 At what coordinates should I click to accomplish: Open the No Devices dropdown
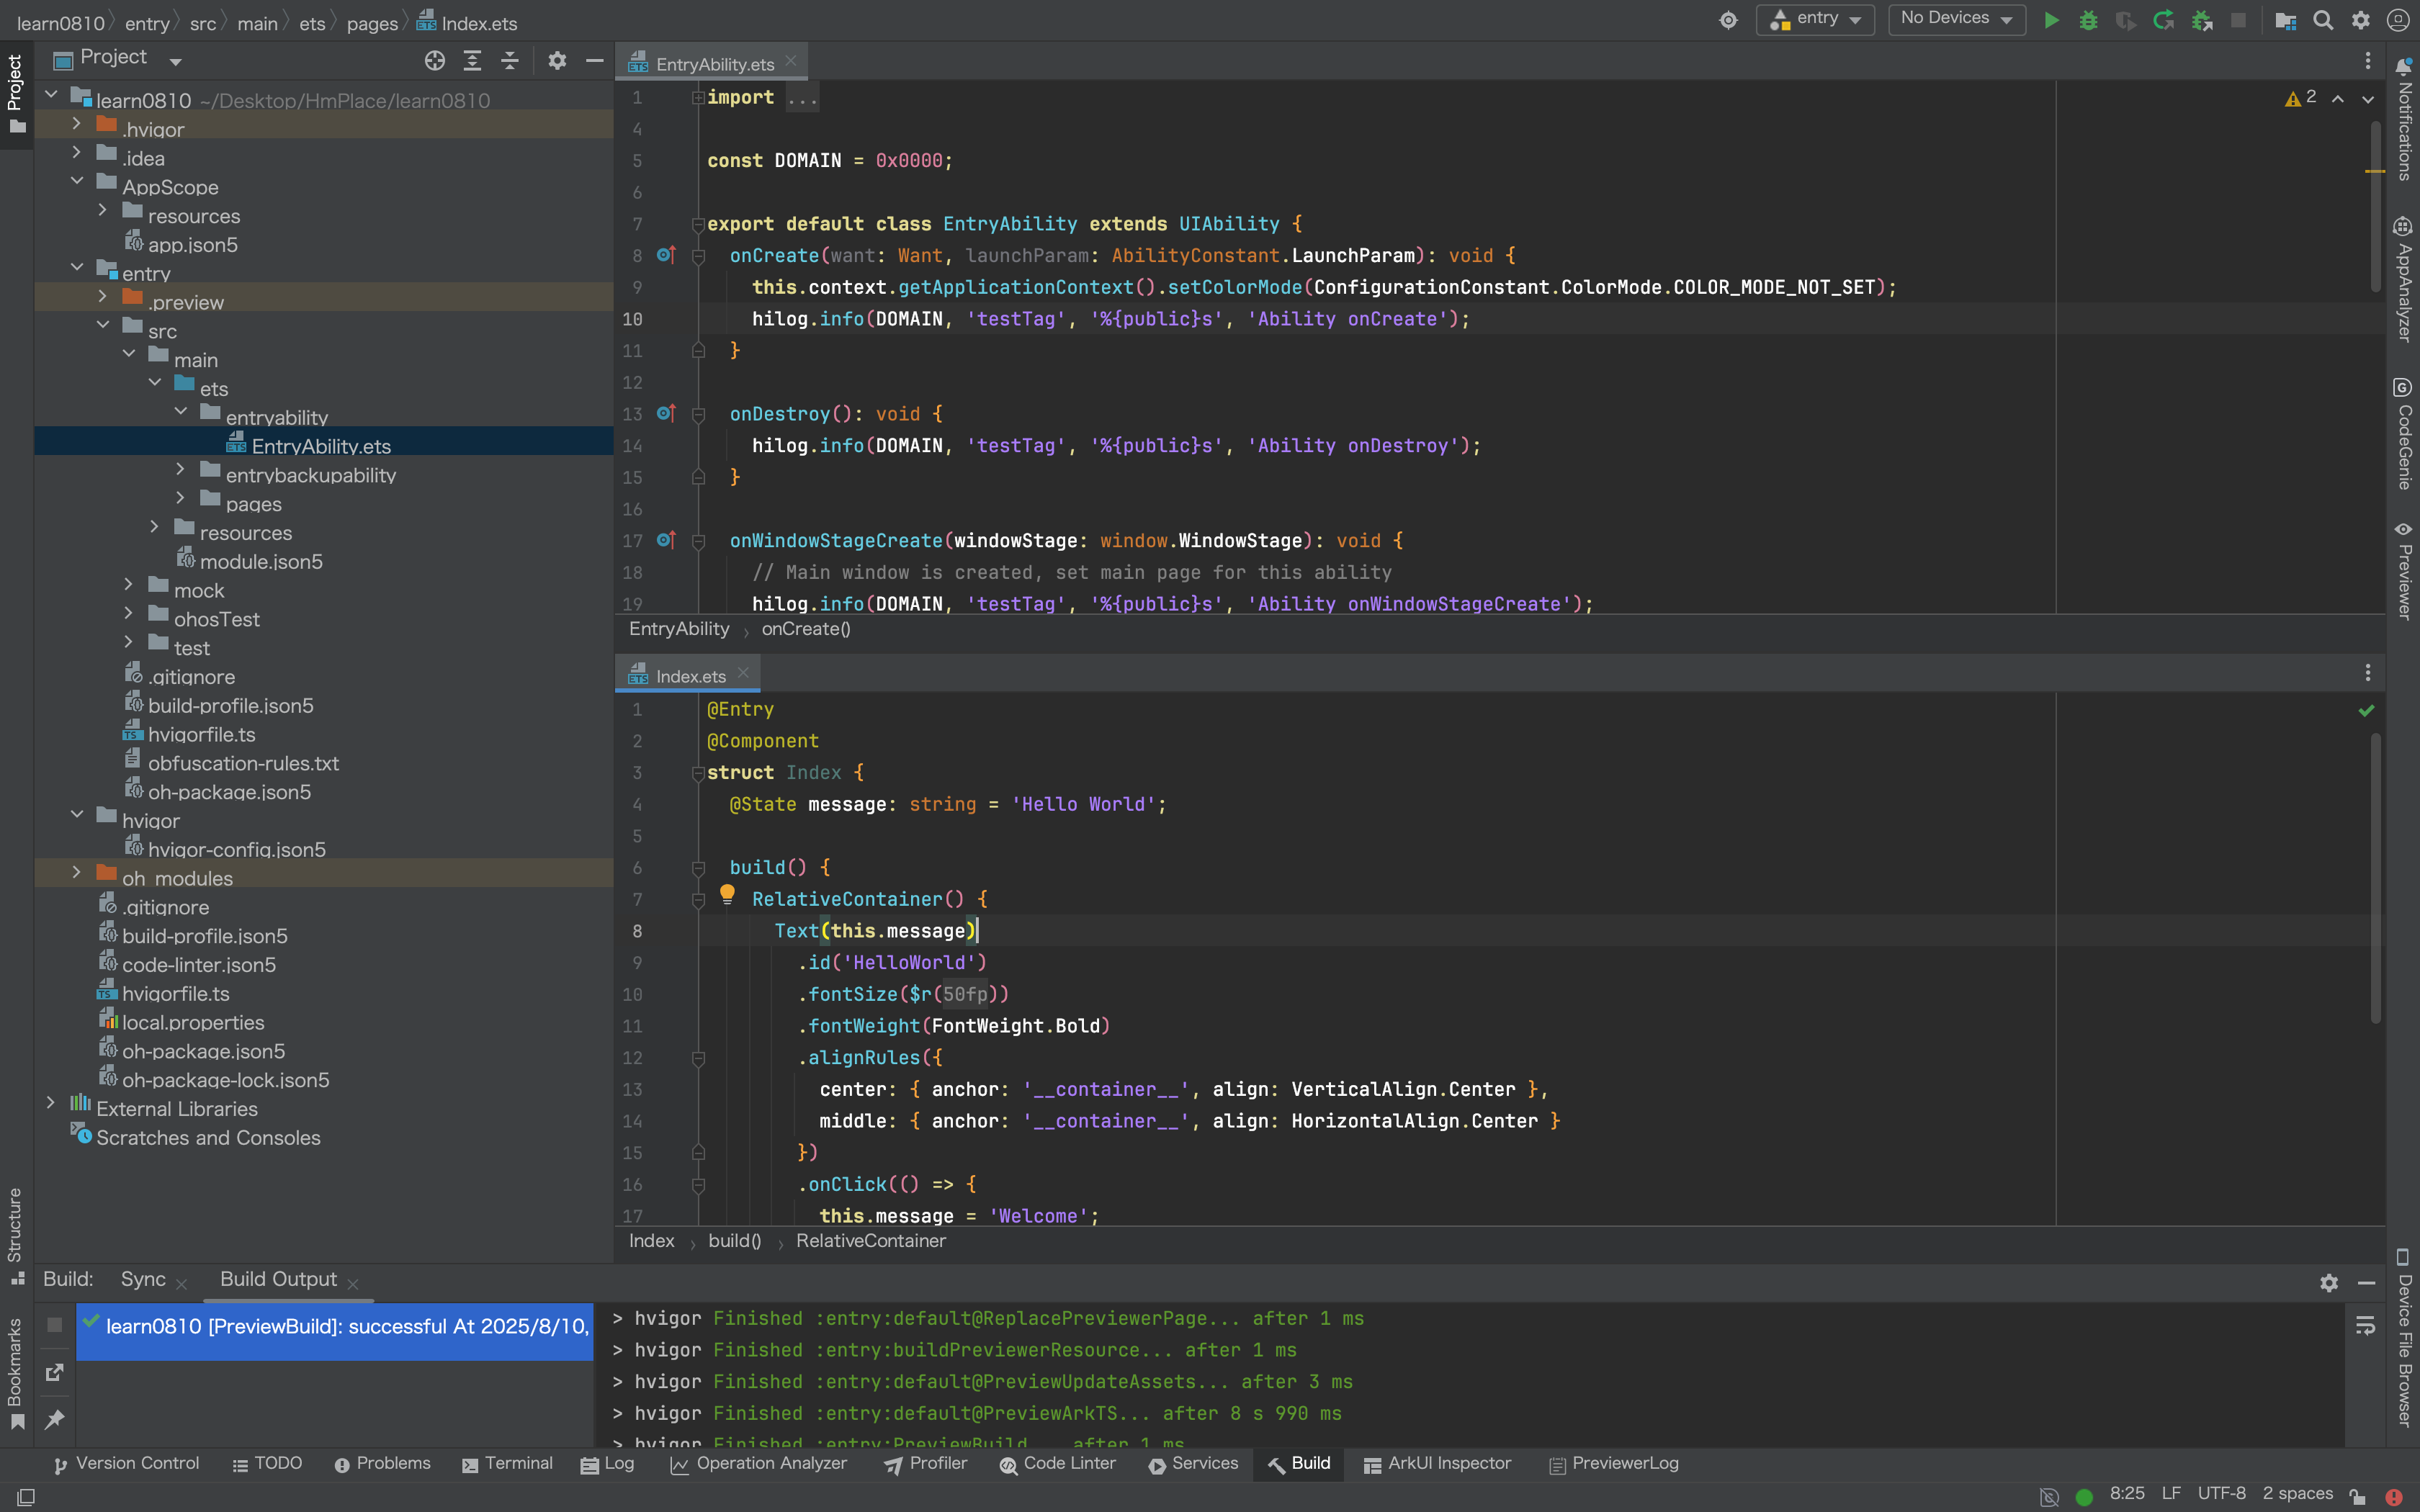(1956, 20)
